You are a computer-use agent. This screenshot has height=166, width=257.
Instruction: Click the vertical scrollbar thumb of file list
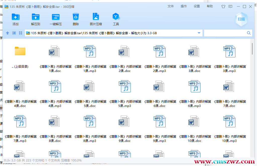pyautogui.click(x=252, y=49)
